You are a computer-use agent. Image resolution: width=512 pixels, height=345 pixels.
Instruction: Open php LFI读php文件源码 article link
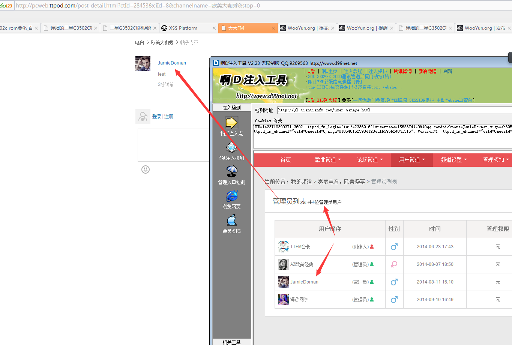[x=355, y=87]
